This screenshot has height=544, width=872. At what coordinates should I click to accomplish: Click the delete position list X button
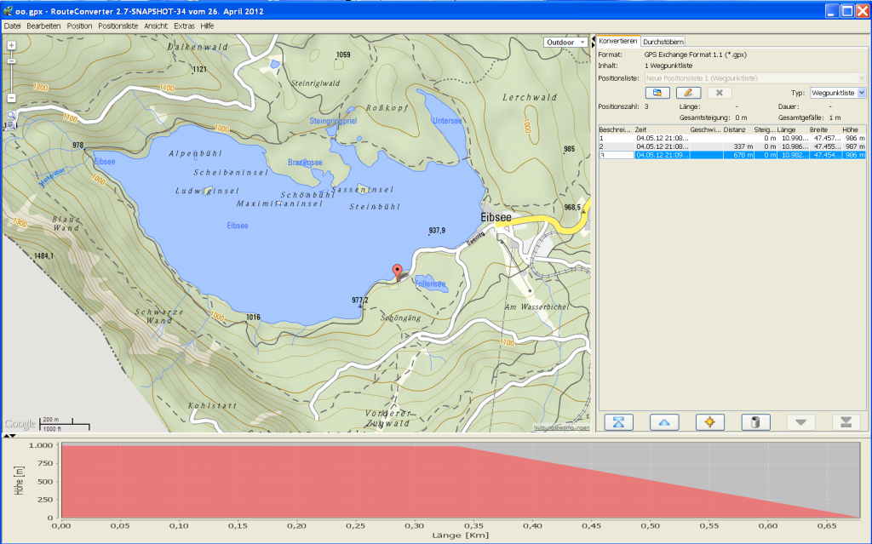pyautogui.click(x=719, y=93)
